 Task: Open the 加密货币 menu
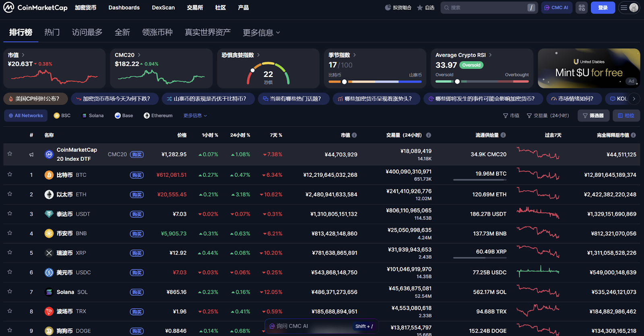86,8
